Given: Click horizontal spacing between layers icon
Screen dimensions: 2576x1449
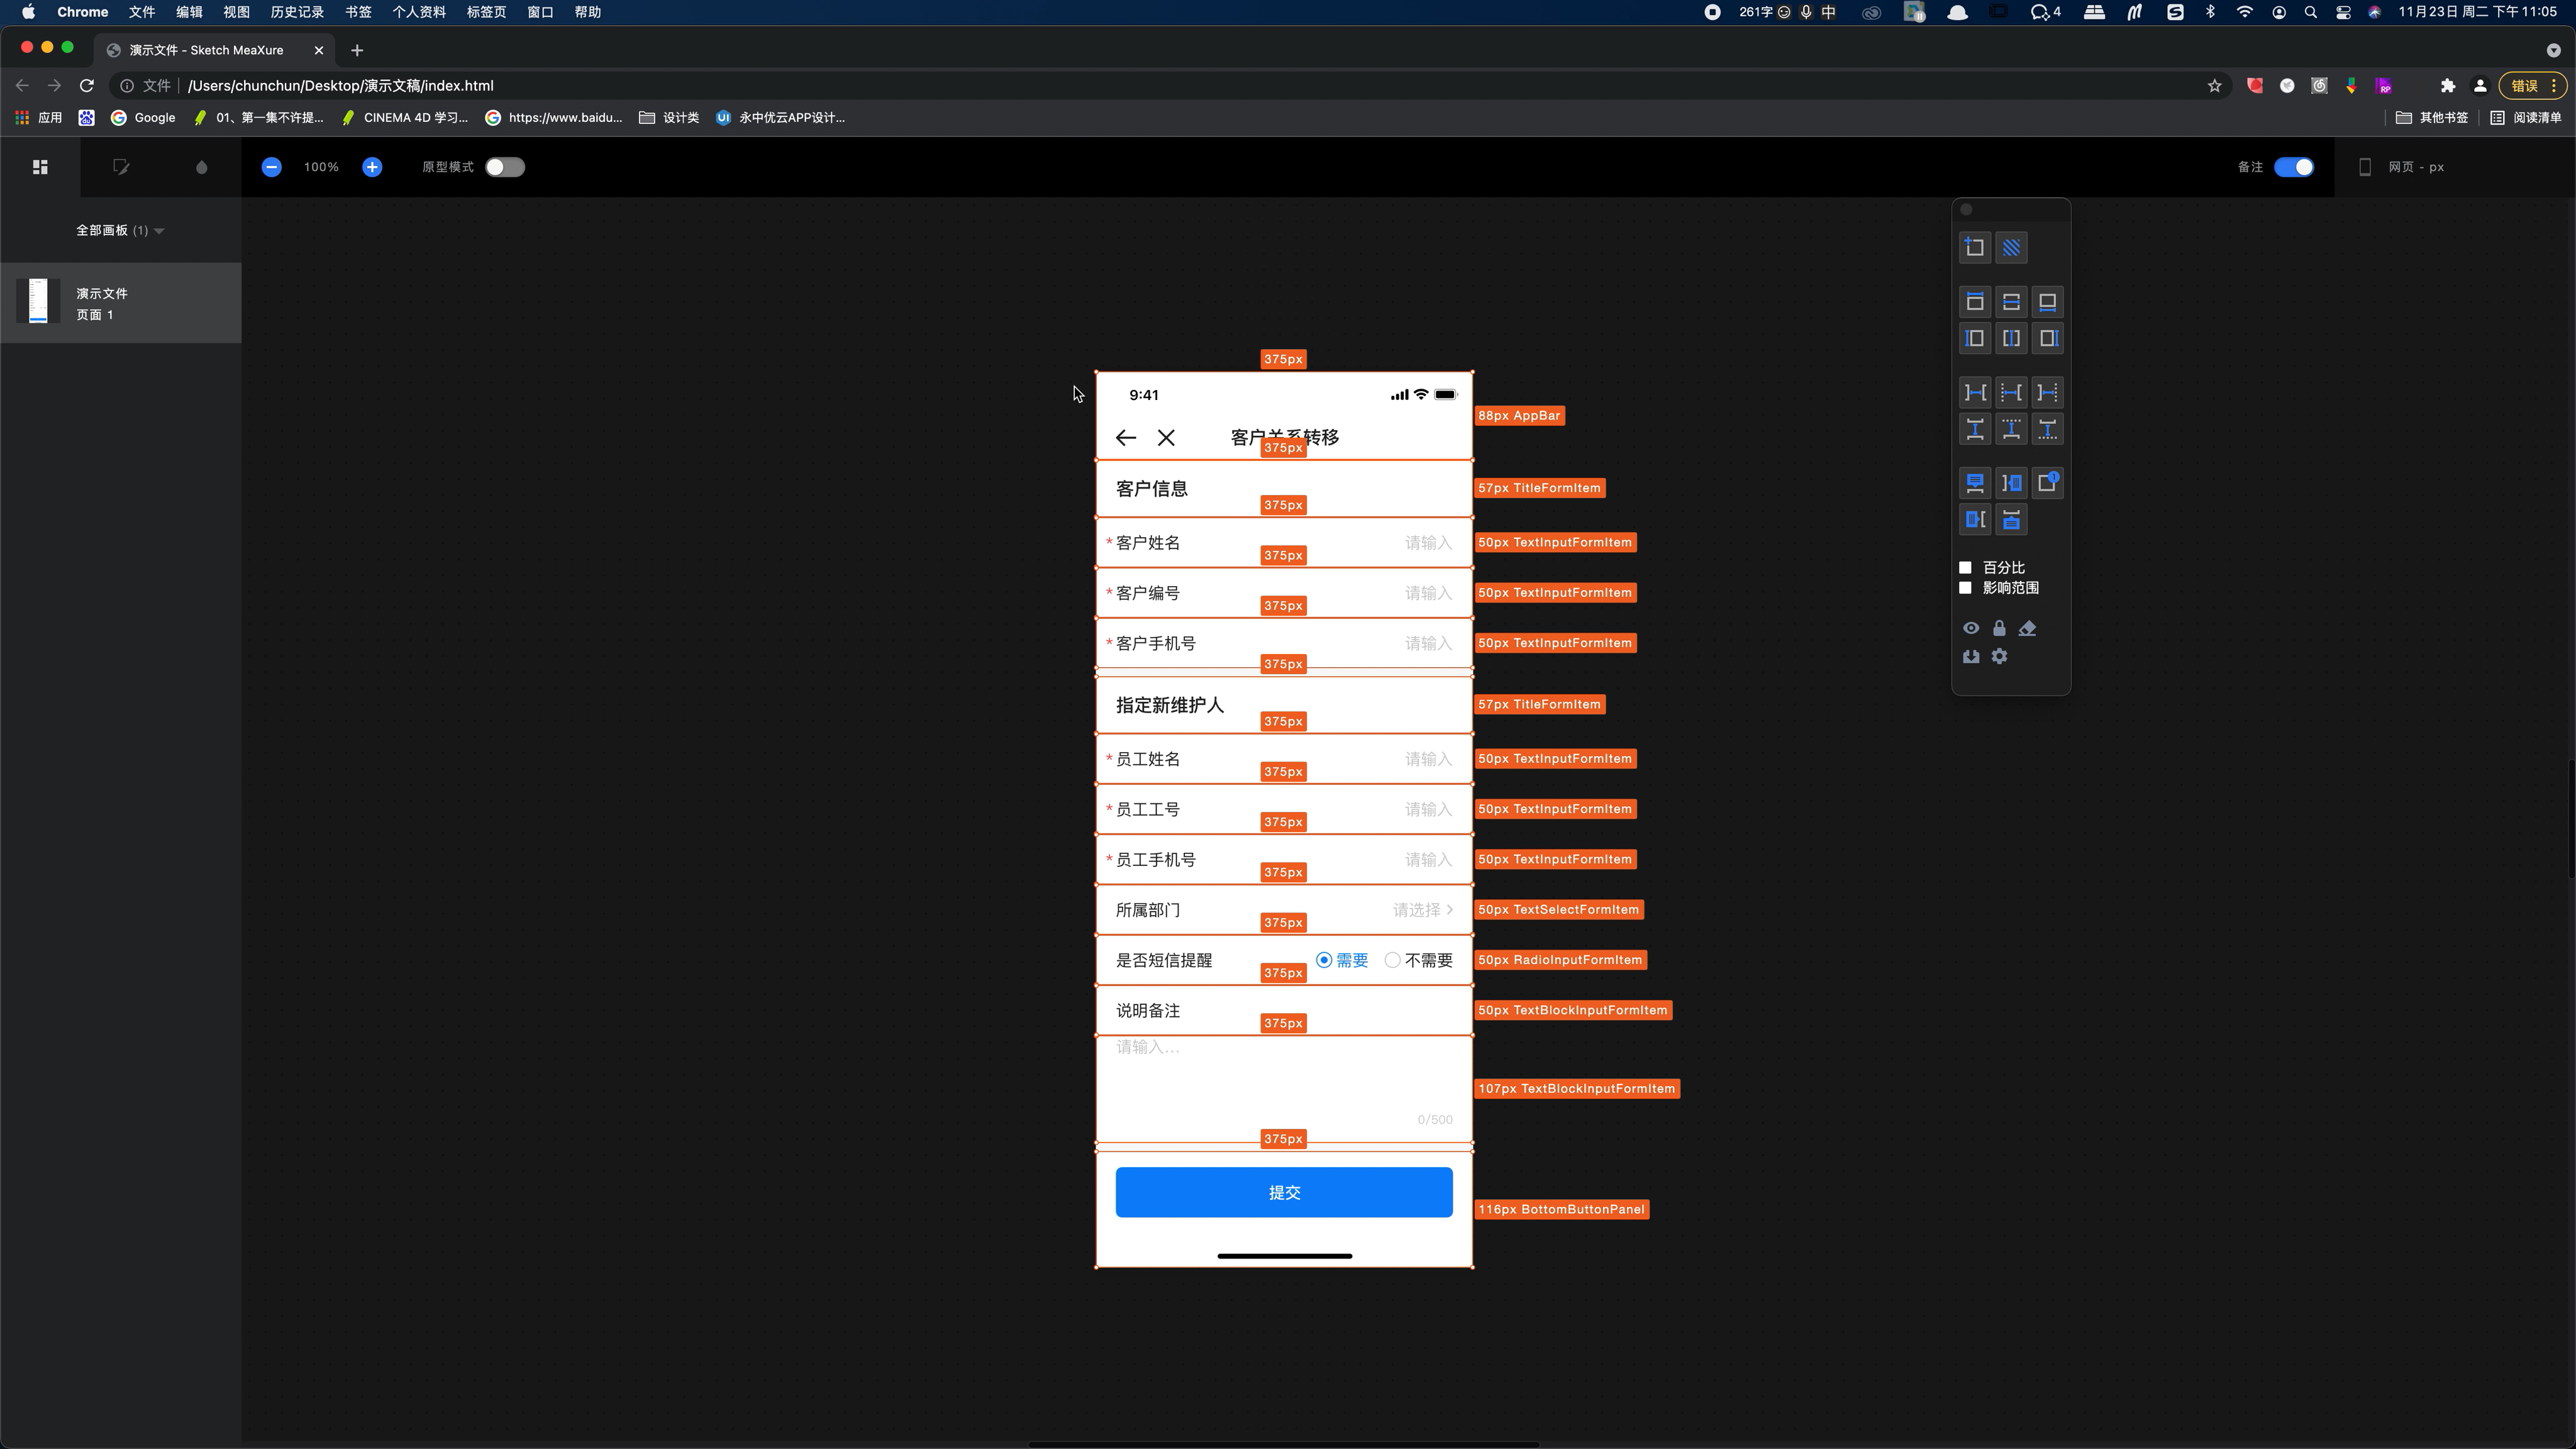Looking at the screenshot, I should pos(1975,392).
